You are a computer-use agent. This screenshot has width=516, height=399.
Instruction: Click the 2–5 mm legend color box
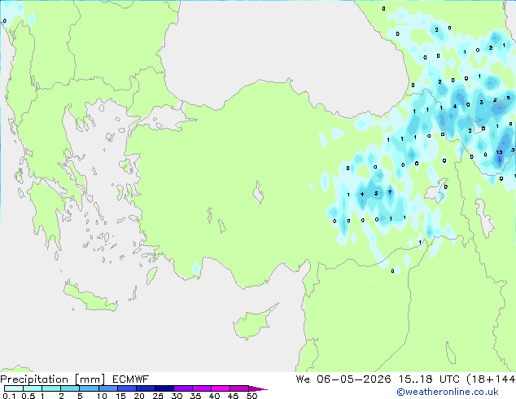70,388
